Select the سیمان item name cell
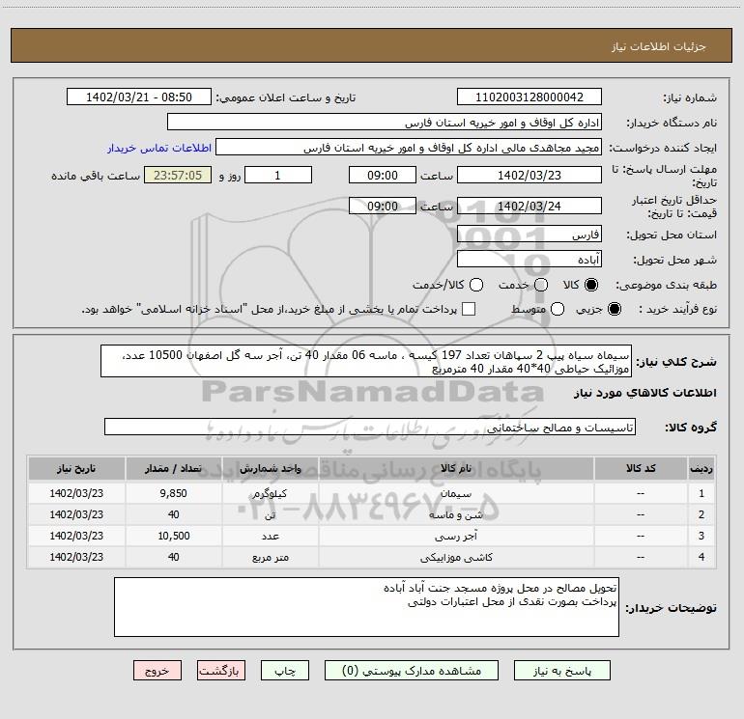 (456, 493)
